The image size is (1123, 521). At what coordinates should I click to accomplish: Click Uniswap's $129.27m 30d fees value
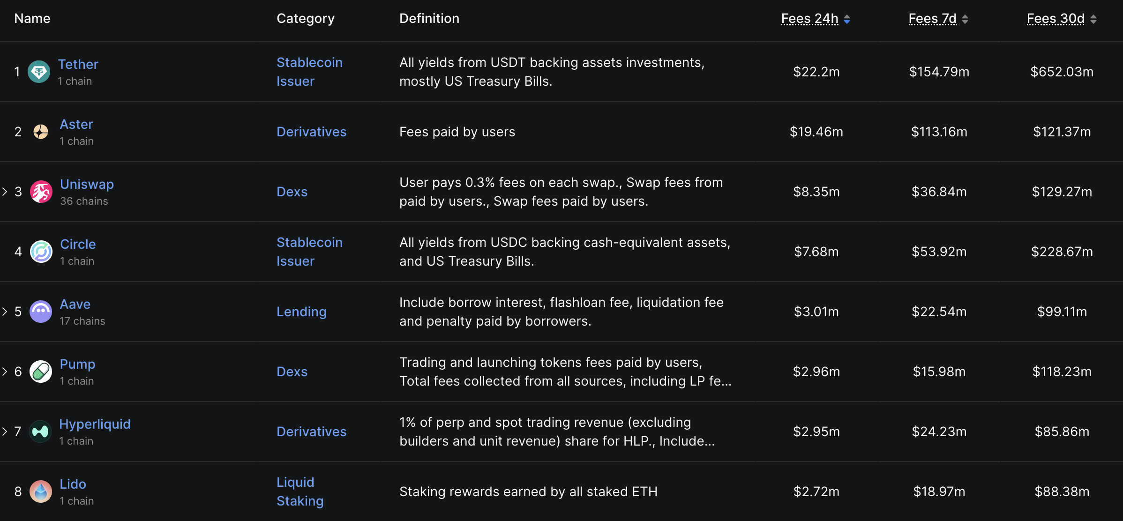point(1062,192)
